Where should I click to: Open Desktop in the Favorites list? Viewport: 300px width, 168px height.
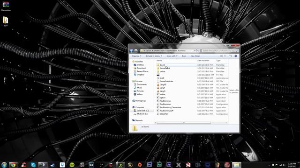(140, 65)
